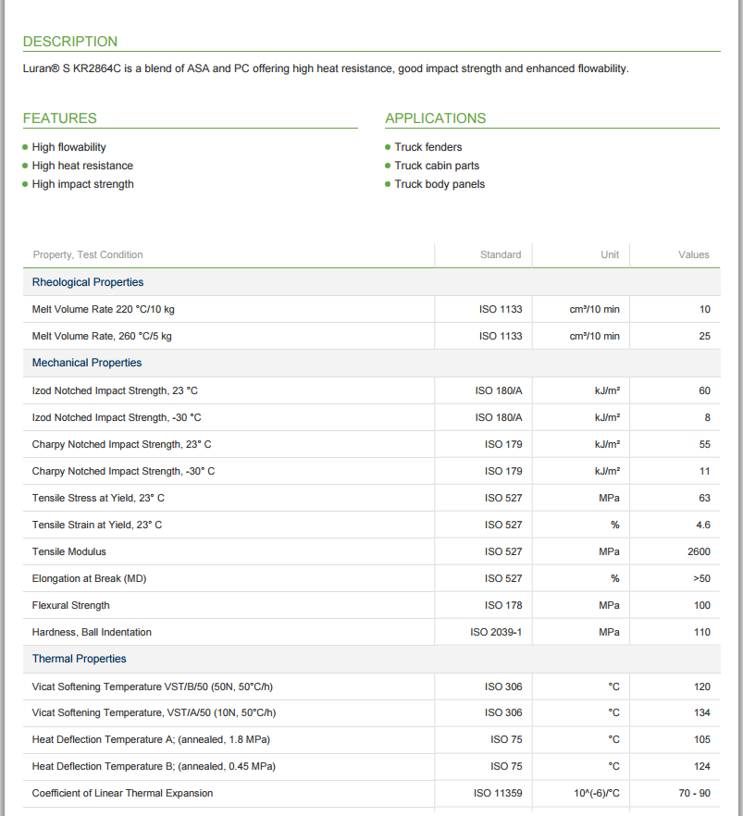This screenshot has width=743, height=816.
Task: Select the Mechanical Properties section row
Action: click(87, 363)
